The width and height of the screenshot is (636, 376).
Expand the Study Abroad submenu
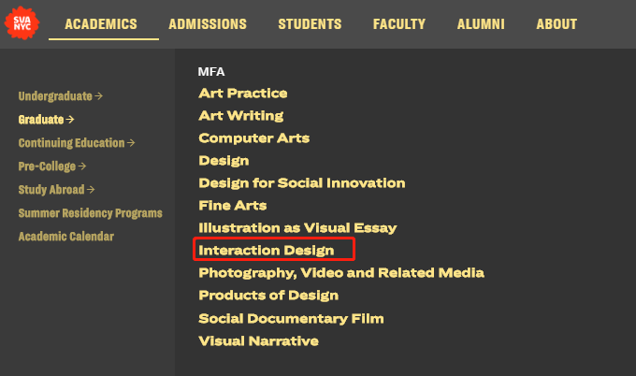click(56, 190)
